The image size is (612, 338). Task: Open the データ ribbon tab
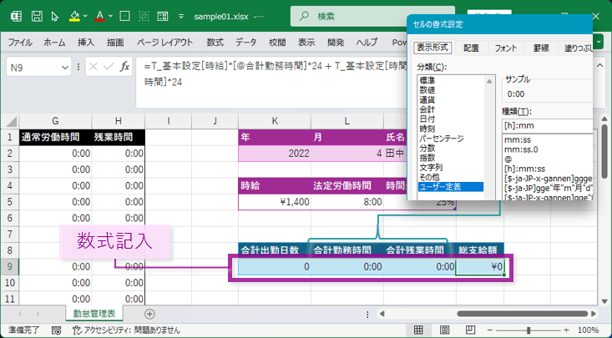246,43
